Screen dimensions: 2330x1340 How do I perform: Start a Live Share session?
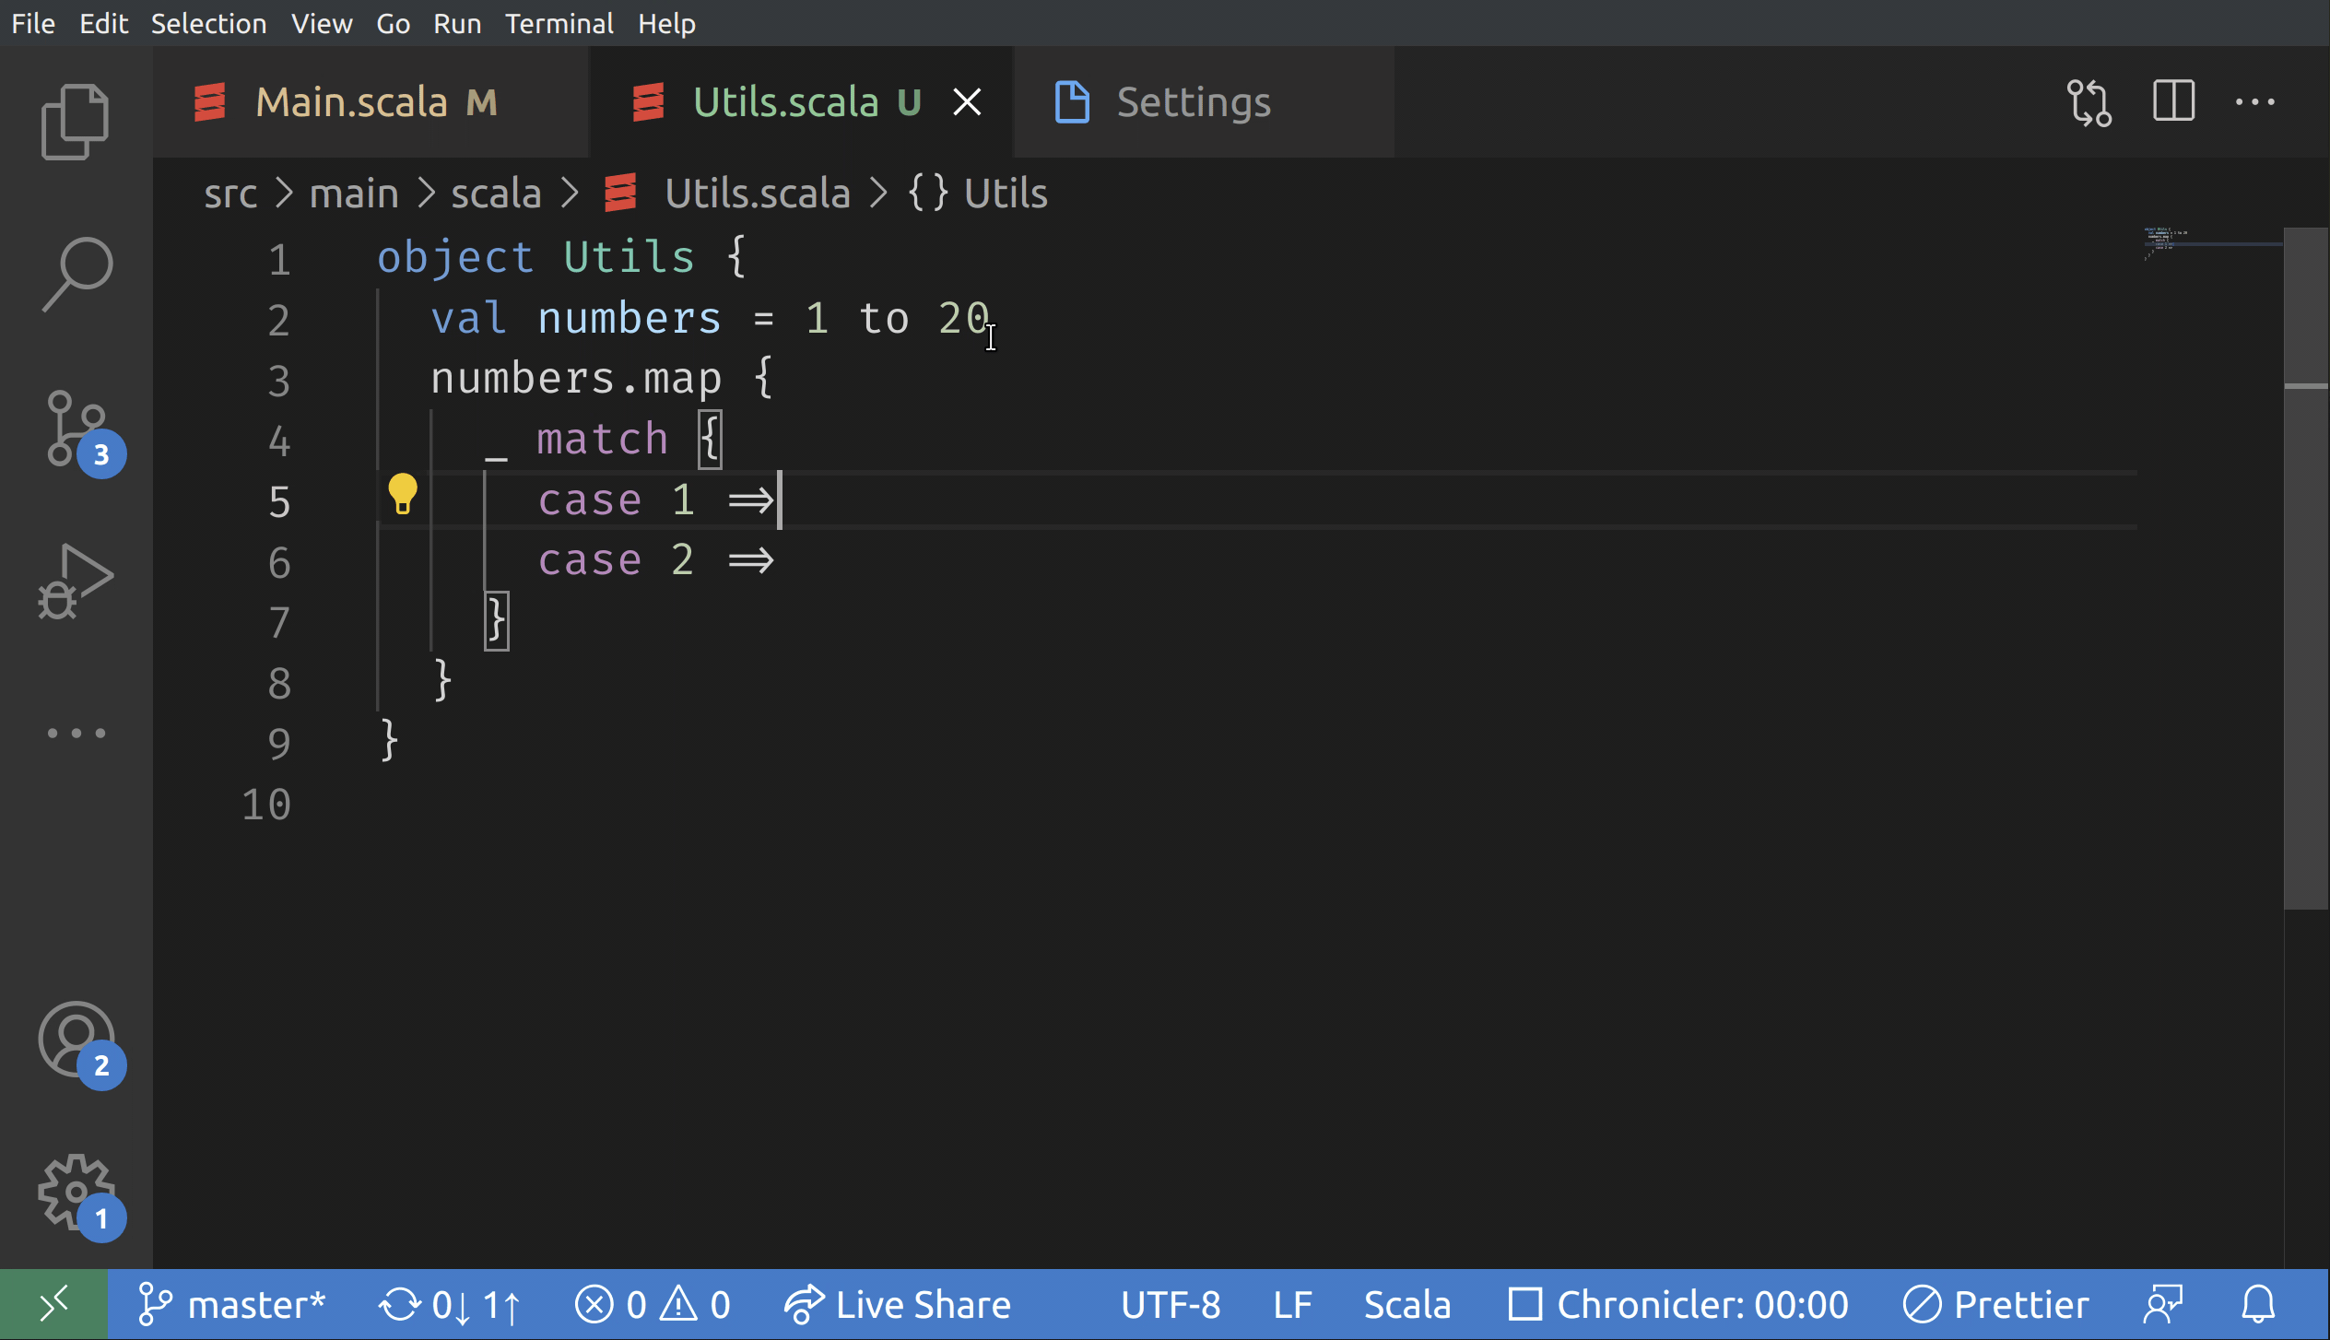tap(899, 1303)
